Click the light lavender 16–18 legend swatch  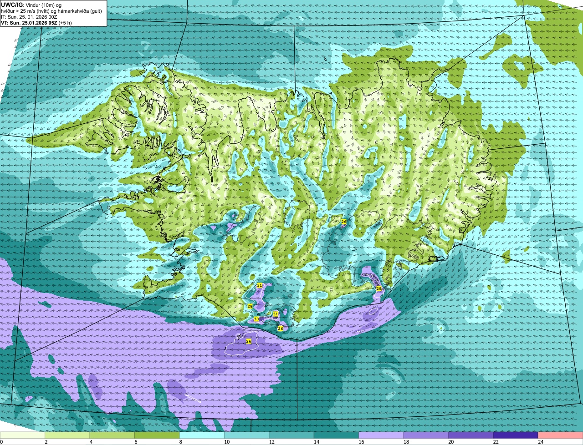point(381,435)
